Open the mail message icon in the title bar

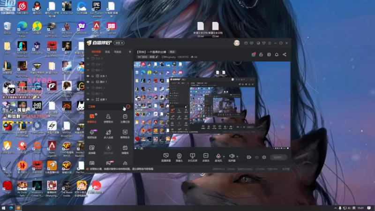[x=246, y=43]
